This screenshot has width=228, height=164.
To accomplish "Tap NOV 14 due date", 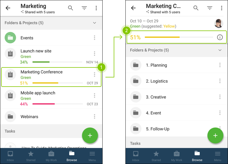I will coord(92,62).
